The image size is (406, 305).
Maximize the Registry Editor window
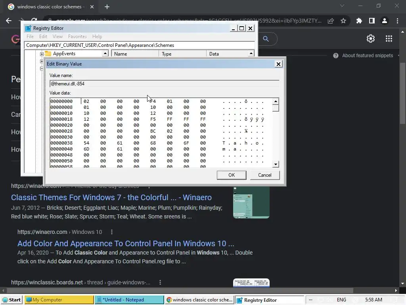(241, 28)
